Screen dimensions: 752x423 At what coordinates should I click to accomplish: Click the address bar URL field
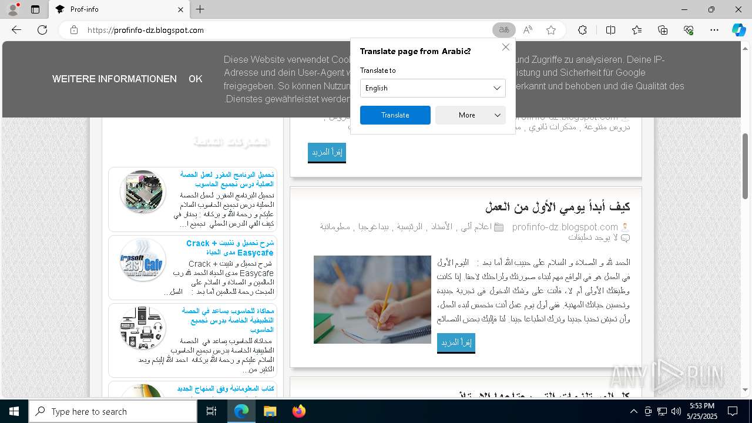pyautogui.click(x=288, y=30)
